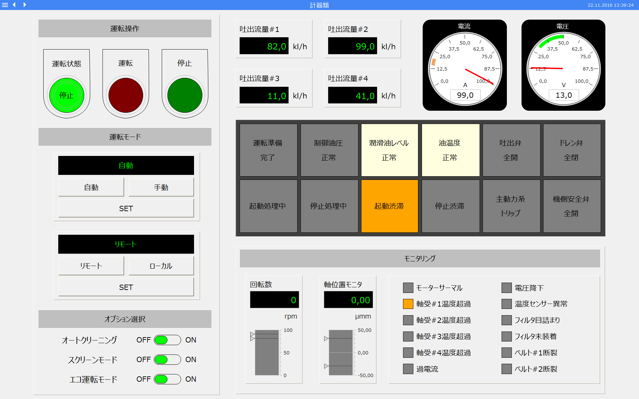The image size is (639, 399).
Task: Click the 電圧 voltmeter gauge
Action: [563, 65]
